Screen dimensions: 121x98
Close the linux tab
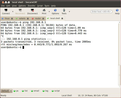[12, 18]
